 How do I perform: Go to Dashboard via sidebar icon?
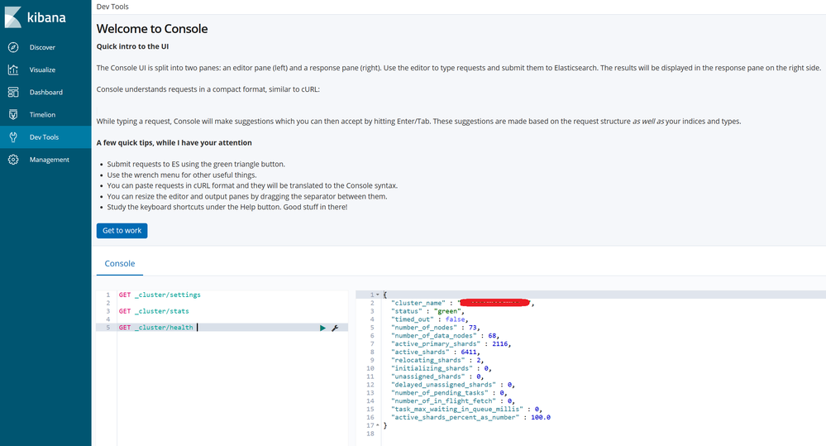[x=13, y=92]
